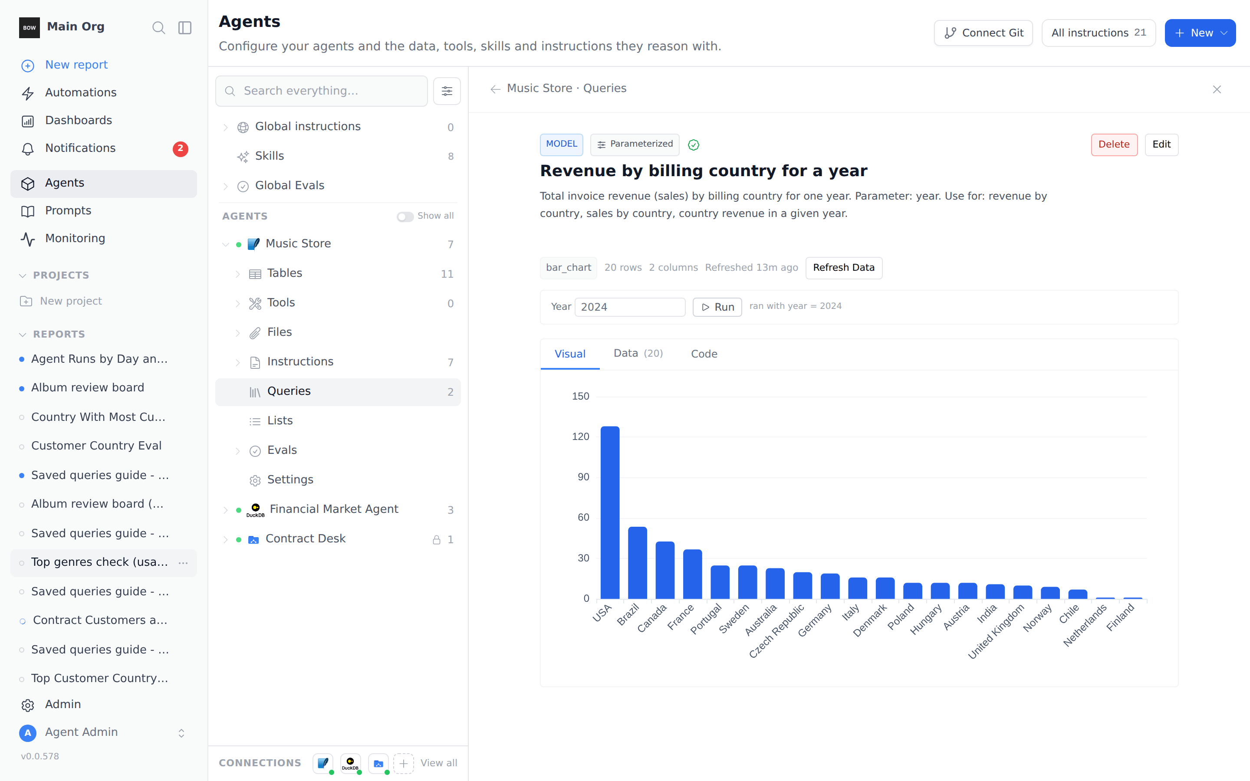Click the Year input field showing 2024
1250x781 pixels.
click(630, 307)
